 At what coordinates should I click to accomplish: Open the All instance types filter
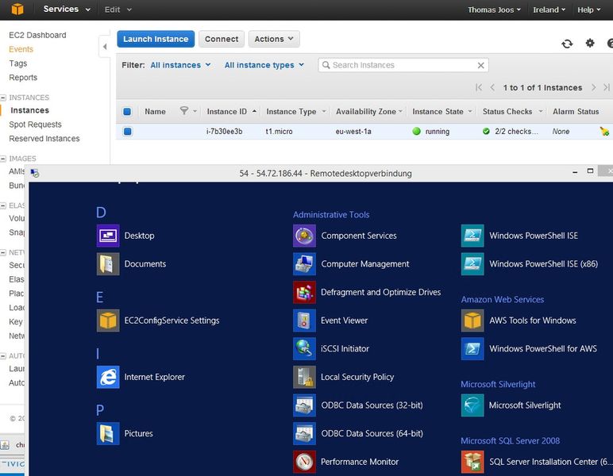click(x=264, y=65)
